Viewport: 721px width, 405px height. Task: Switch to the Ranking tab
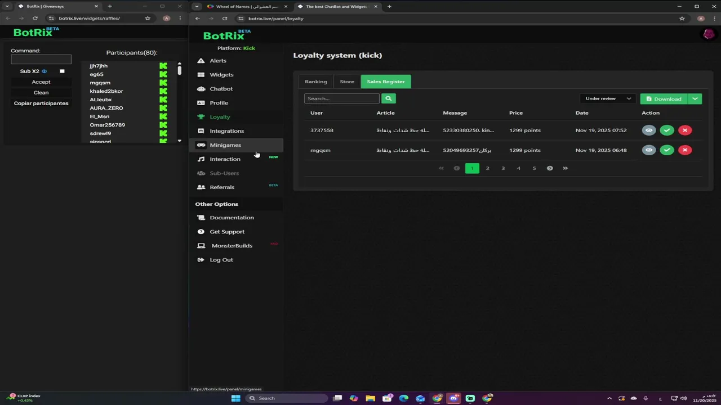[x=315, y=82]
